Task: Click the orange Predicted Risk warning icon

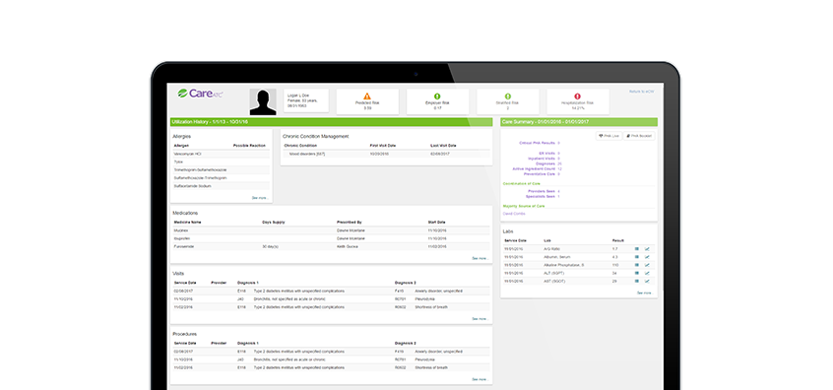Action: pyautogui.click(x=367, y=97)
